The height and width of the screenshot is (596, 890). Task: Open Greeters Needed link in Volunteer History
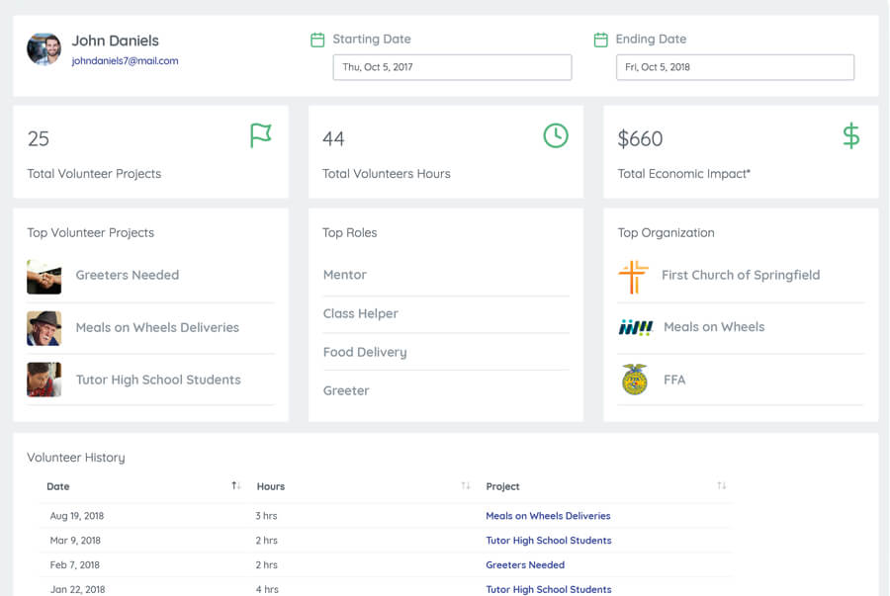point(525,564)
